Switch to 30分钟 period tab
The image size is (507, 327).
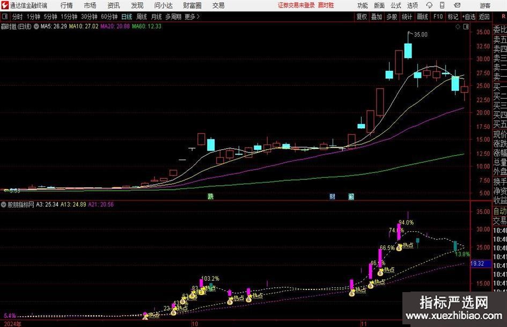[89, 17]
